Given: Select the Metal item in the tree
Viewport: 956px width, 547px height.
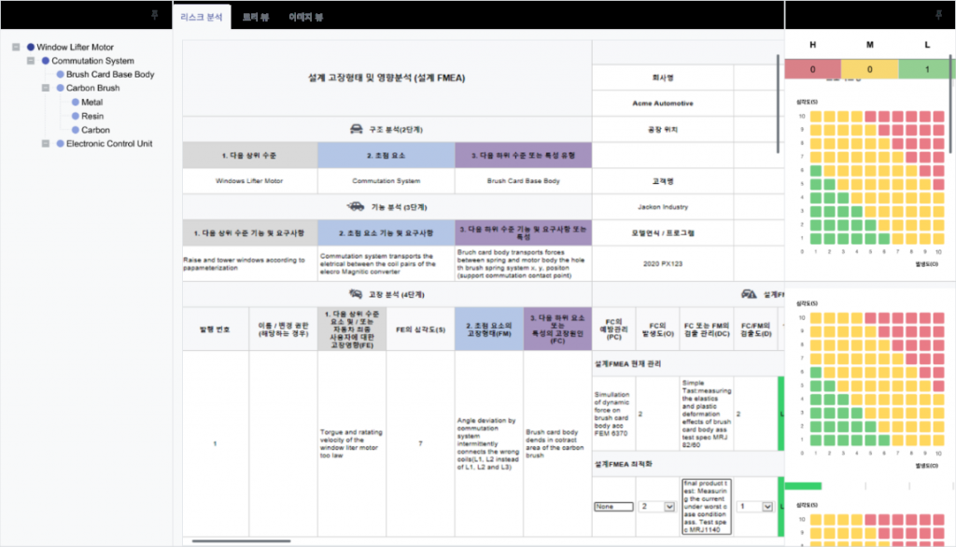Looking at the screenshot, I should pyautogui.click(x=91, y=103).
